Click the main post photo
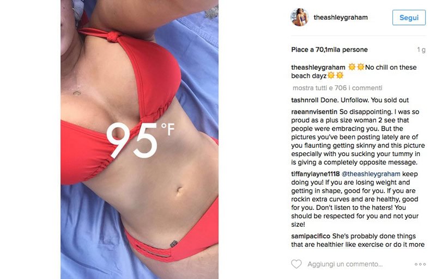Viewport: 436px width, 279px height. tap(140, 139)
